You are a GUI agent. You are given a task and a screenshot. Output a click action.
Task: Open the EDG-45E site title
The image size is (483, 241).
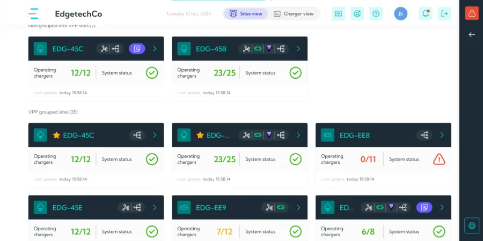click(x=67, y=208)
